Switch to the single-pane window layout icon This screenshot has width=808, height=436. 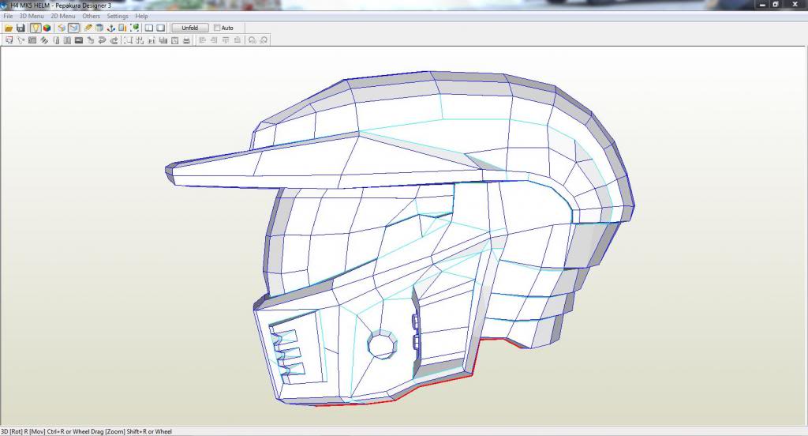click(160, 28)
